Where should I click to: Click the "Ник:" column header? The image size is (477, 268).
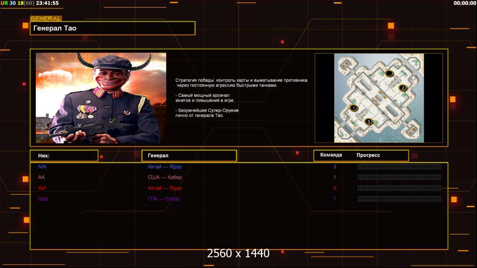click(64, 155)
